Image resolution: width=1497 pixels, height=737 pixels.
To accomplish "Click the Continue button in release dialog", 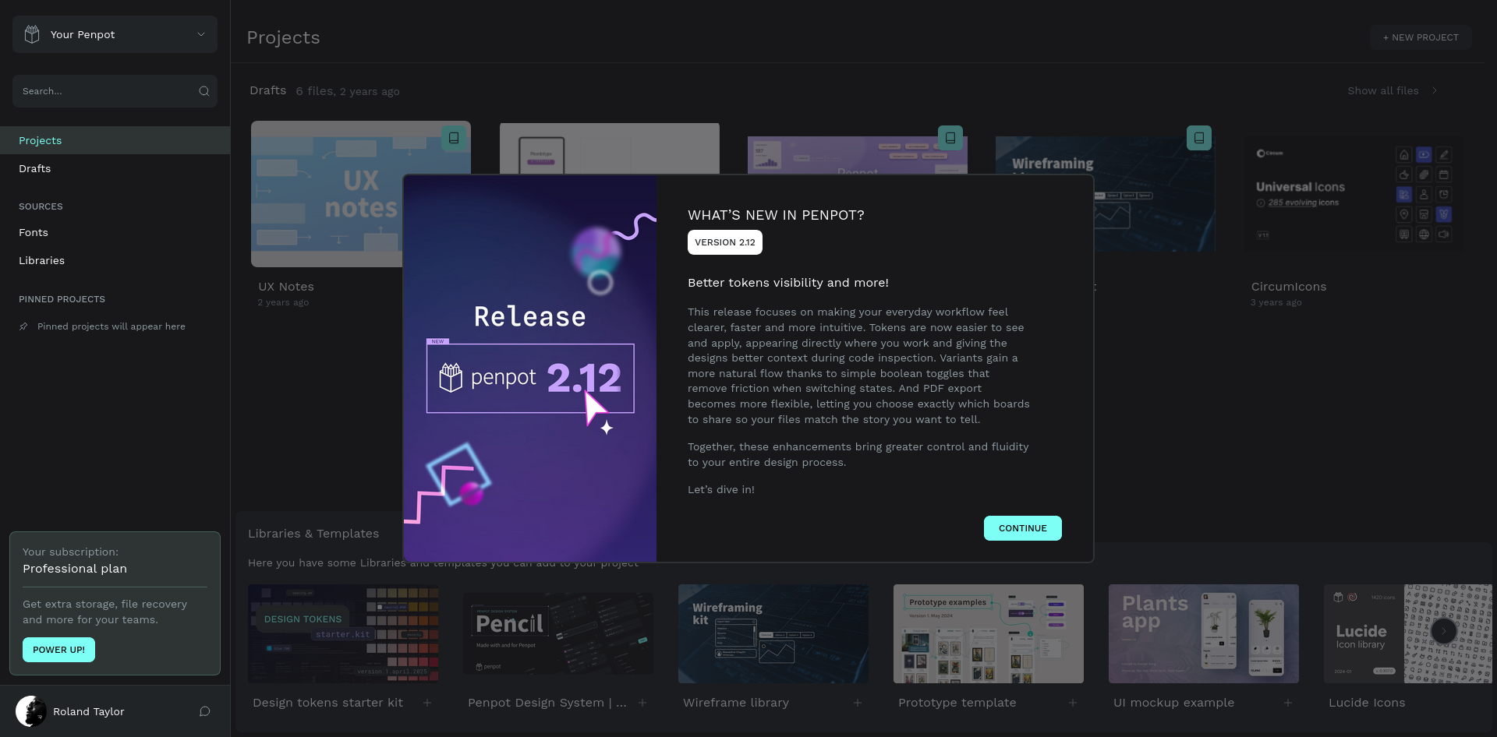I will (x=1022, y=528).
